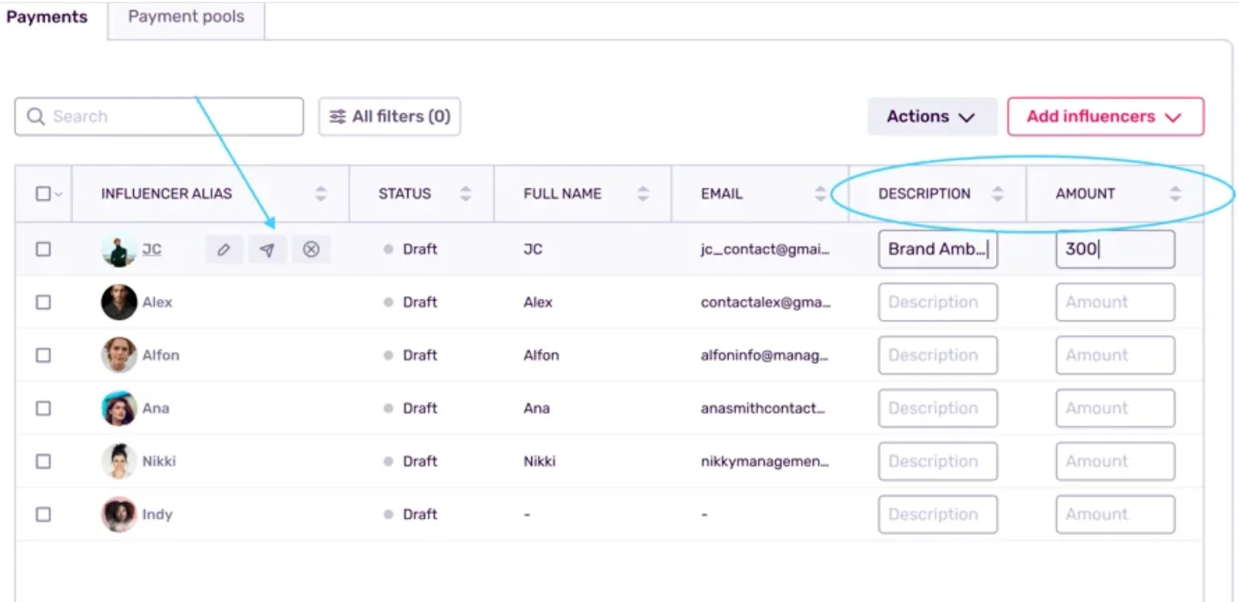Viewport: 1239px width, 602px height.
Task: Sort by Description column arrows
Action: click(x=997, y=193)
